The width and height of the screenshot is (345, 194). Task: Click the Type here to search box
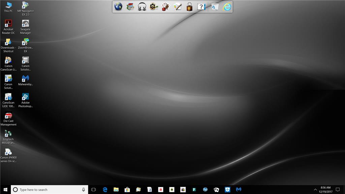(x=50, y=189)
